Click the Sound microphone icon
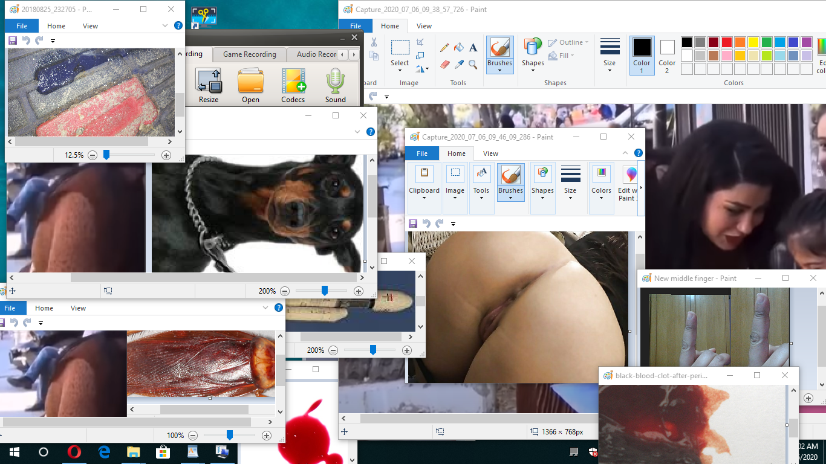This screenshot has width=826, height=464. [336, 85]
